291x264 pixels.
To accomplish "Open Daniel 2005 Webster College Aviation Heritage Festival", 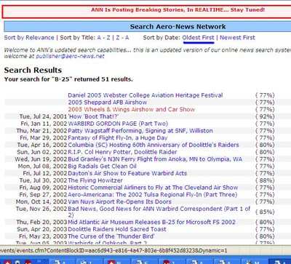I will [x=145, y=95].
